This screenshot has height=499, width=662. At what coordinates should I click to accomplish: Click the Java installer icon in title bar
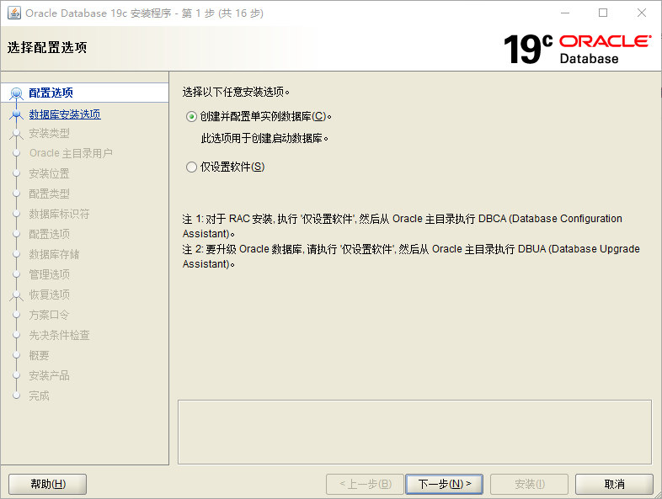click(x=14, y=13)
